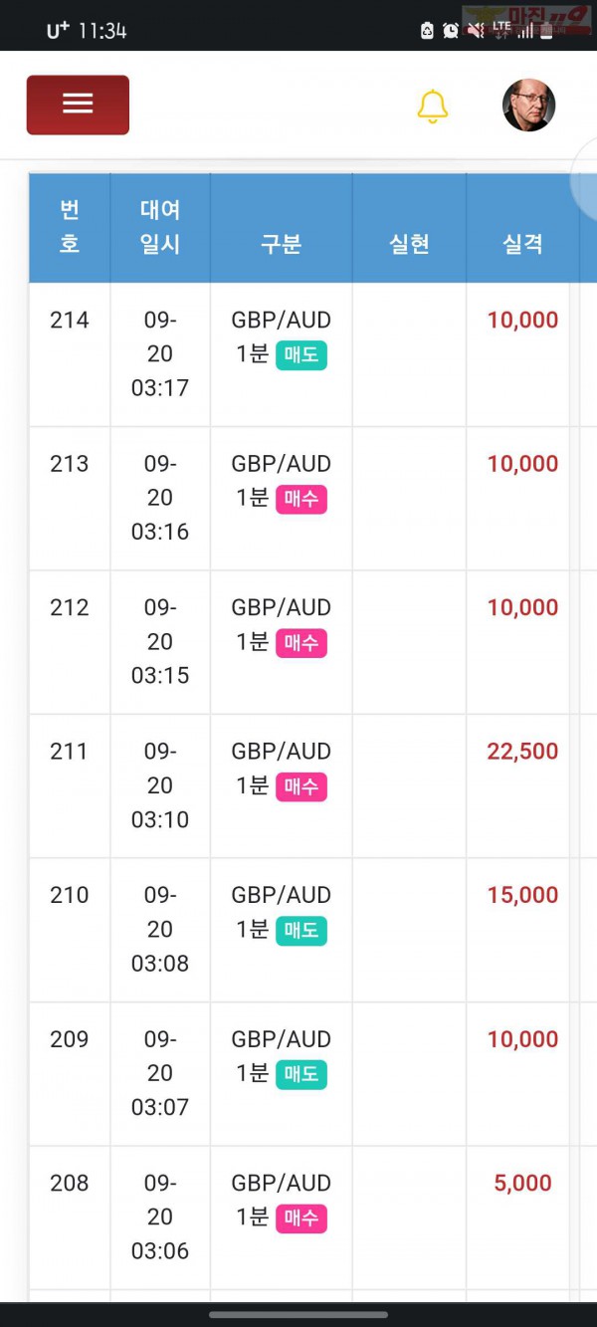This screenshot has height=1327, width=597.
Task: Select the 구분 column header
Action: point(282,244)
